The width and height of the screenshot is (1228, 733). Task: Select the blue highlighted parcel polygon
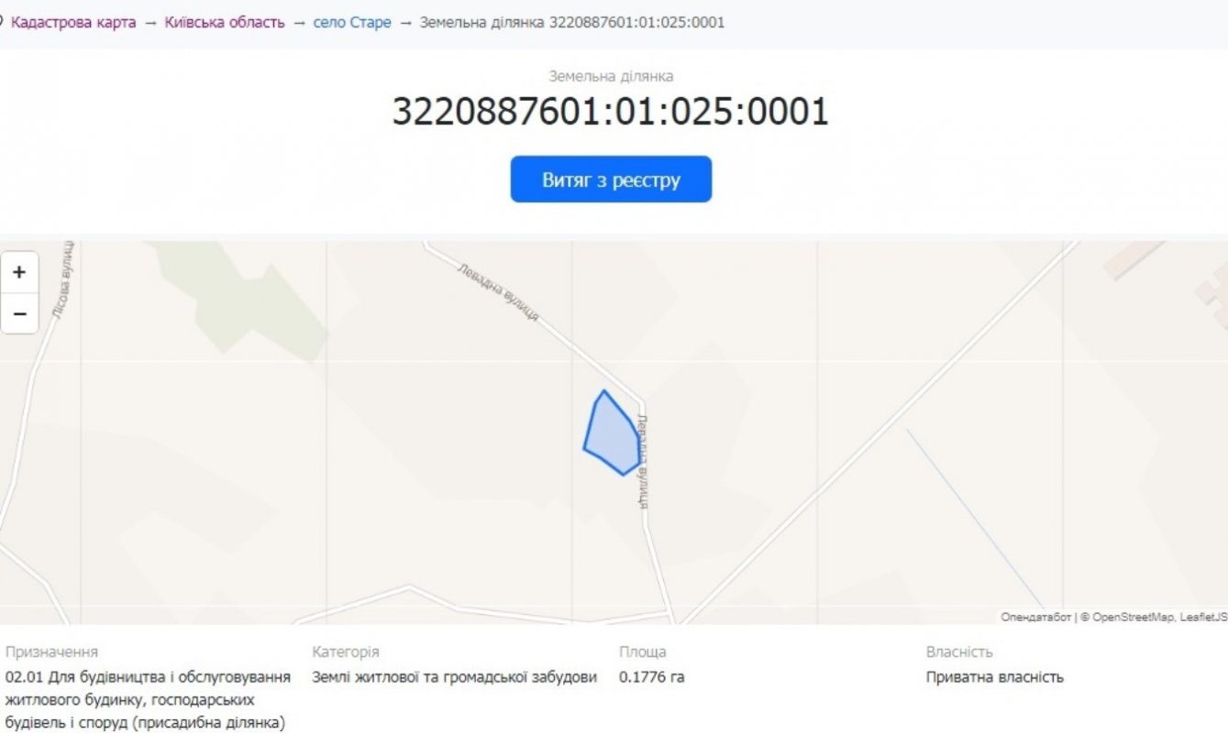click(x=612, y=435)
